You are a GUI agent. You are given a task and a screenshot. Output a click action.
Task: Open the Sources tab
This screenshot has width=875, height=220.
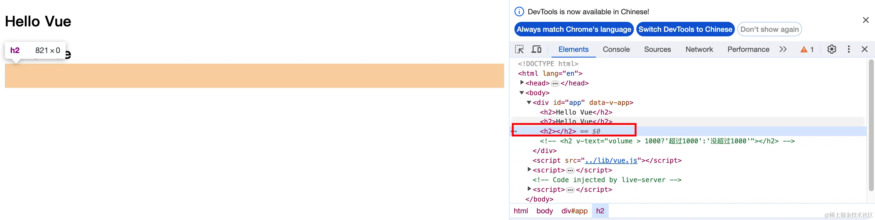coord(657,49)
